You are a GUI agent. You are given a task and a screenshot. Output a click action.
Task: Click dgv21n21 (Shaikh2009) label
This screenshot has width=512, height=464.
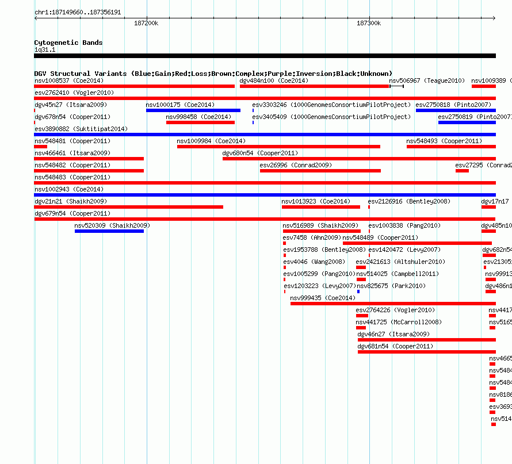coord(71,201)
